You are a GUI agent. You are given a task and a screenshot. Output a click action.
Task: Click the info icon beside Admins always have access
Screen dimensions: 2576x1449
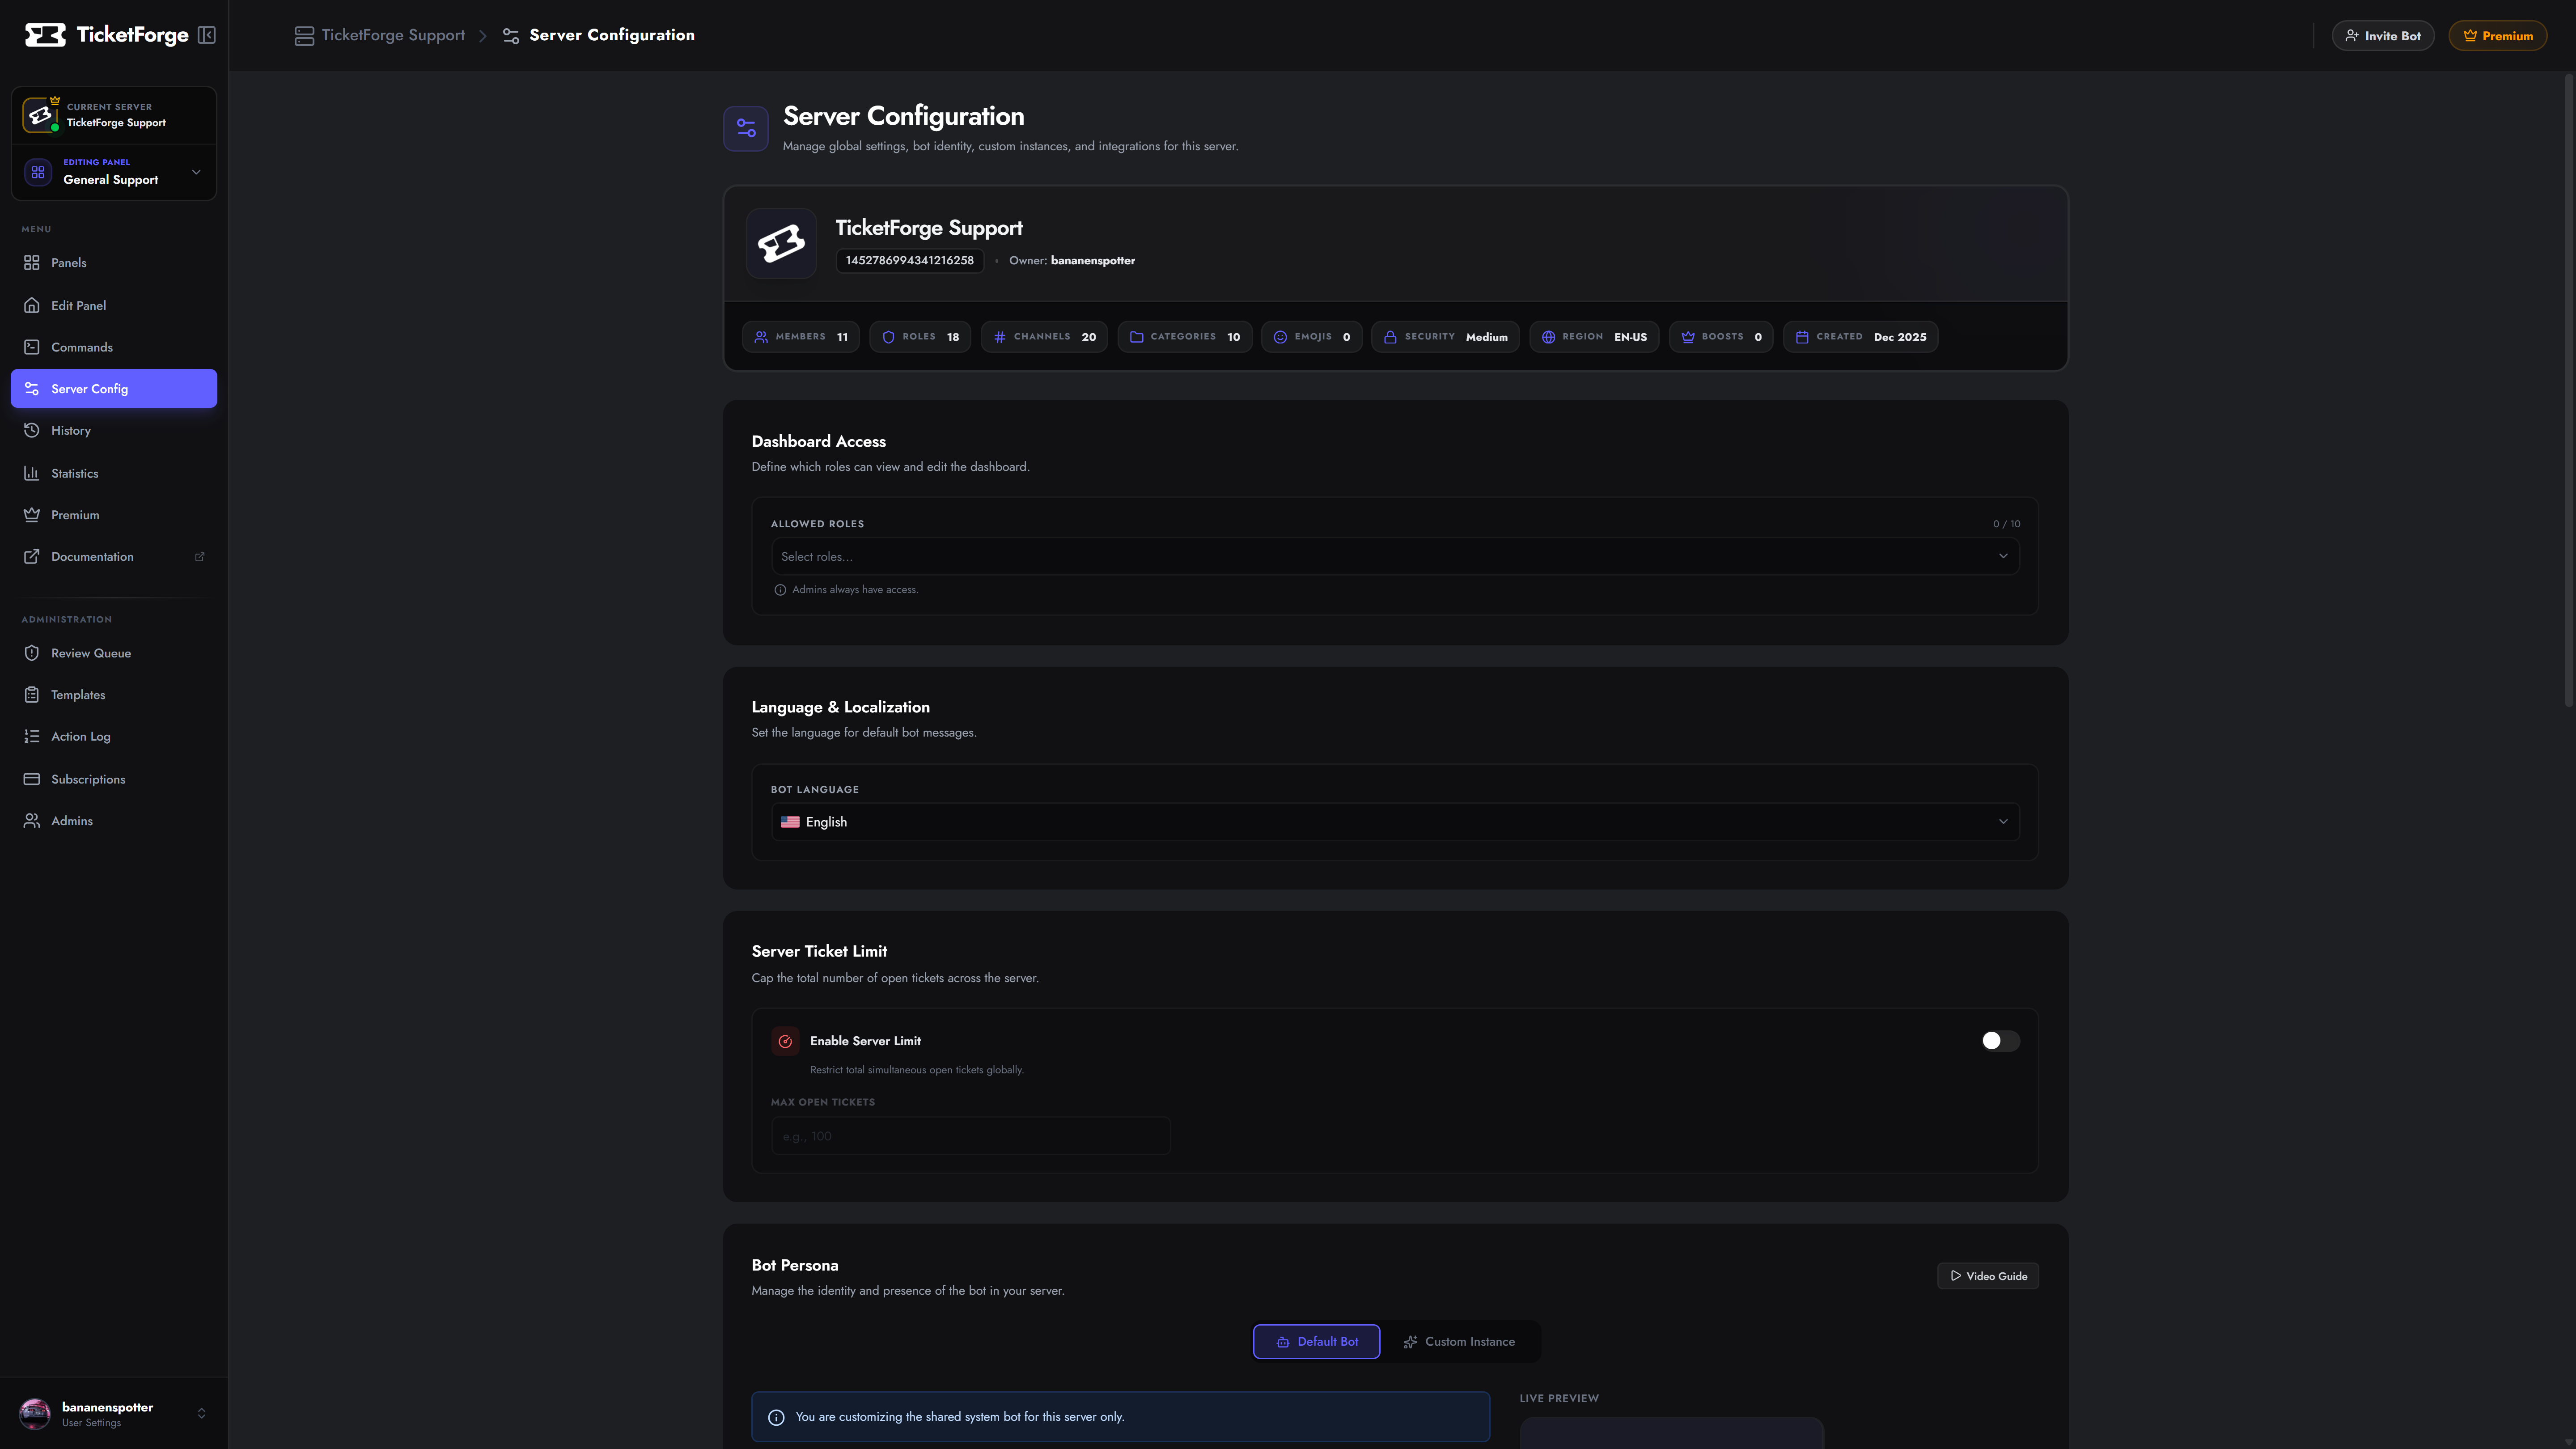pyautogui.click(x=780, y=590)
